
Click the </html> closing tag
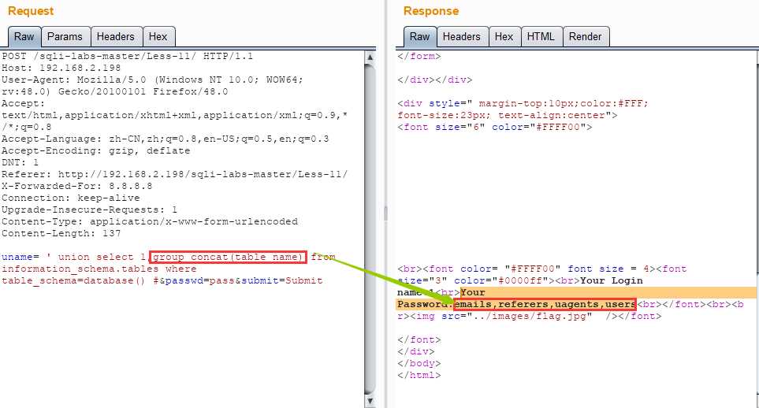click(x=419, y=375)
